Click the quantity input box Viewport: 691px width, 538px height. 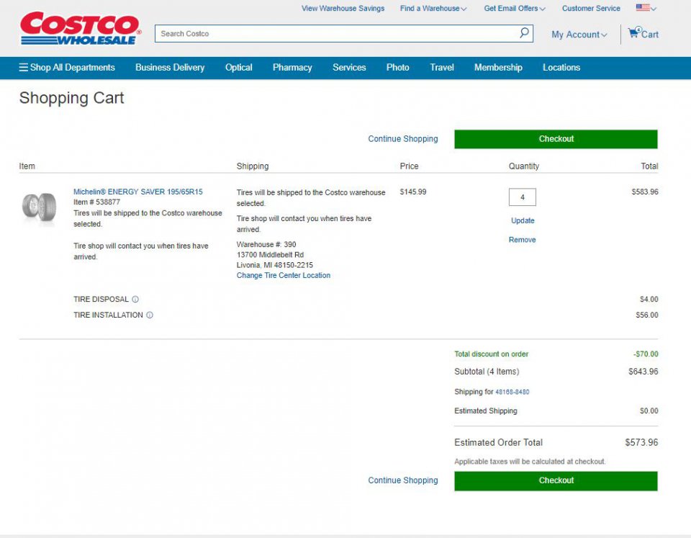(x=523, y=197)
